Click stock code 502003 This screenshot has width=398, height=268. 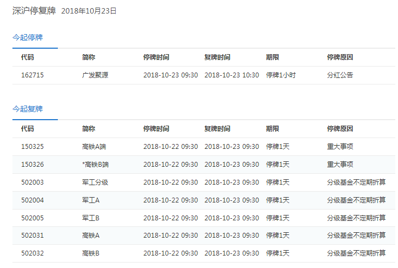click(32, 182)
